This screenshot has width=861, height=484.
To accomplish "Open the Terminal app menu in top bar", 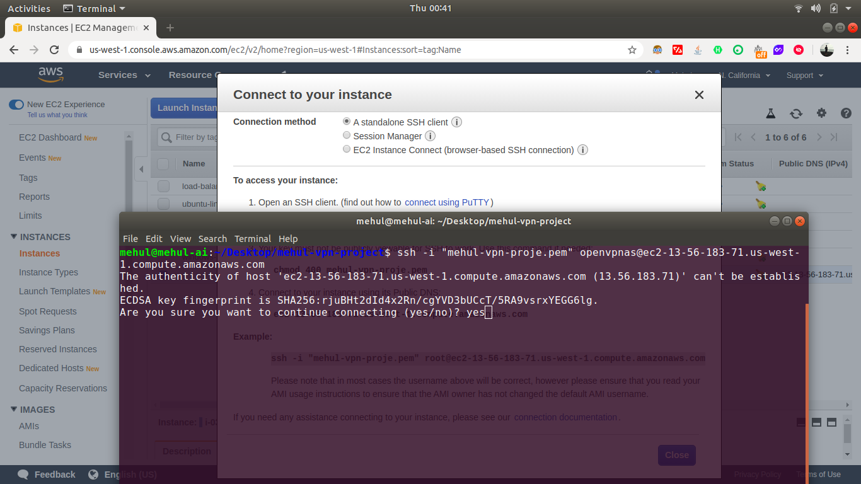I will [x=95, y=8].
